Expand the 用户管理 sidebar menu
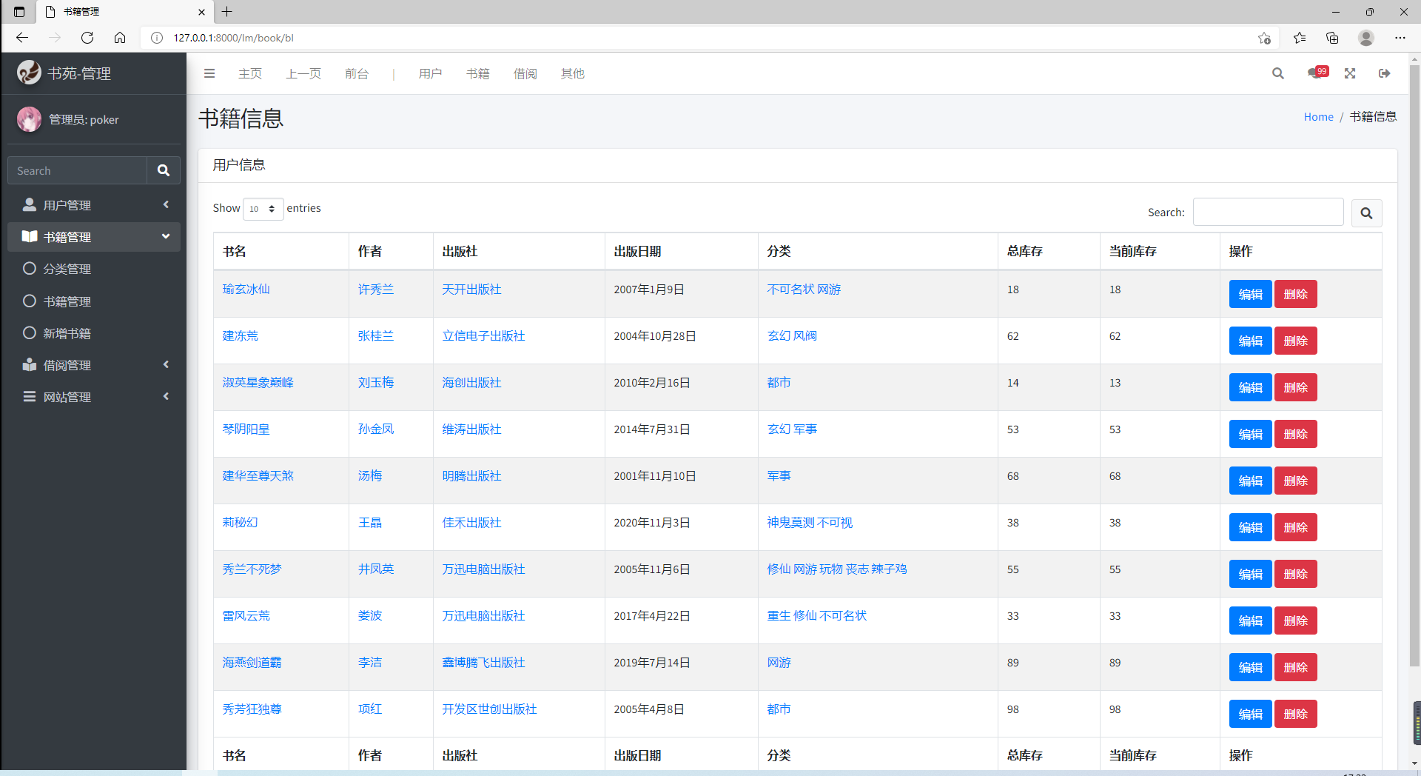Image resolution: width=1421 pixels, height=776 pixels. [x=94, y=205]
